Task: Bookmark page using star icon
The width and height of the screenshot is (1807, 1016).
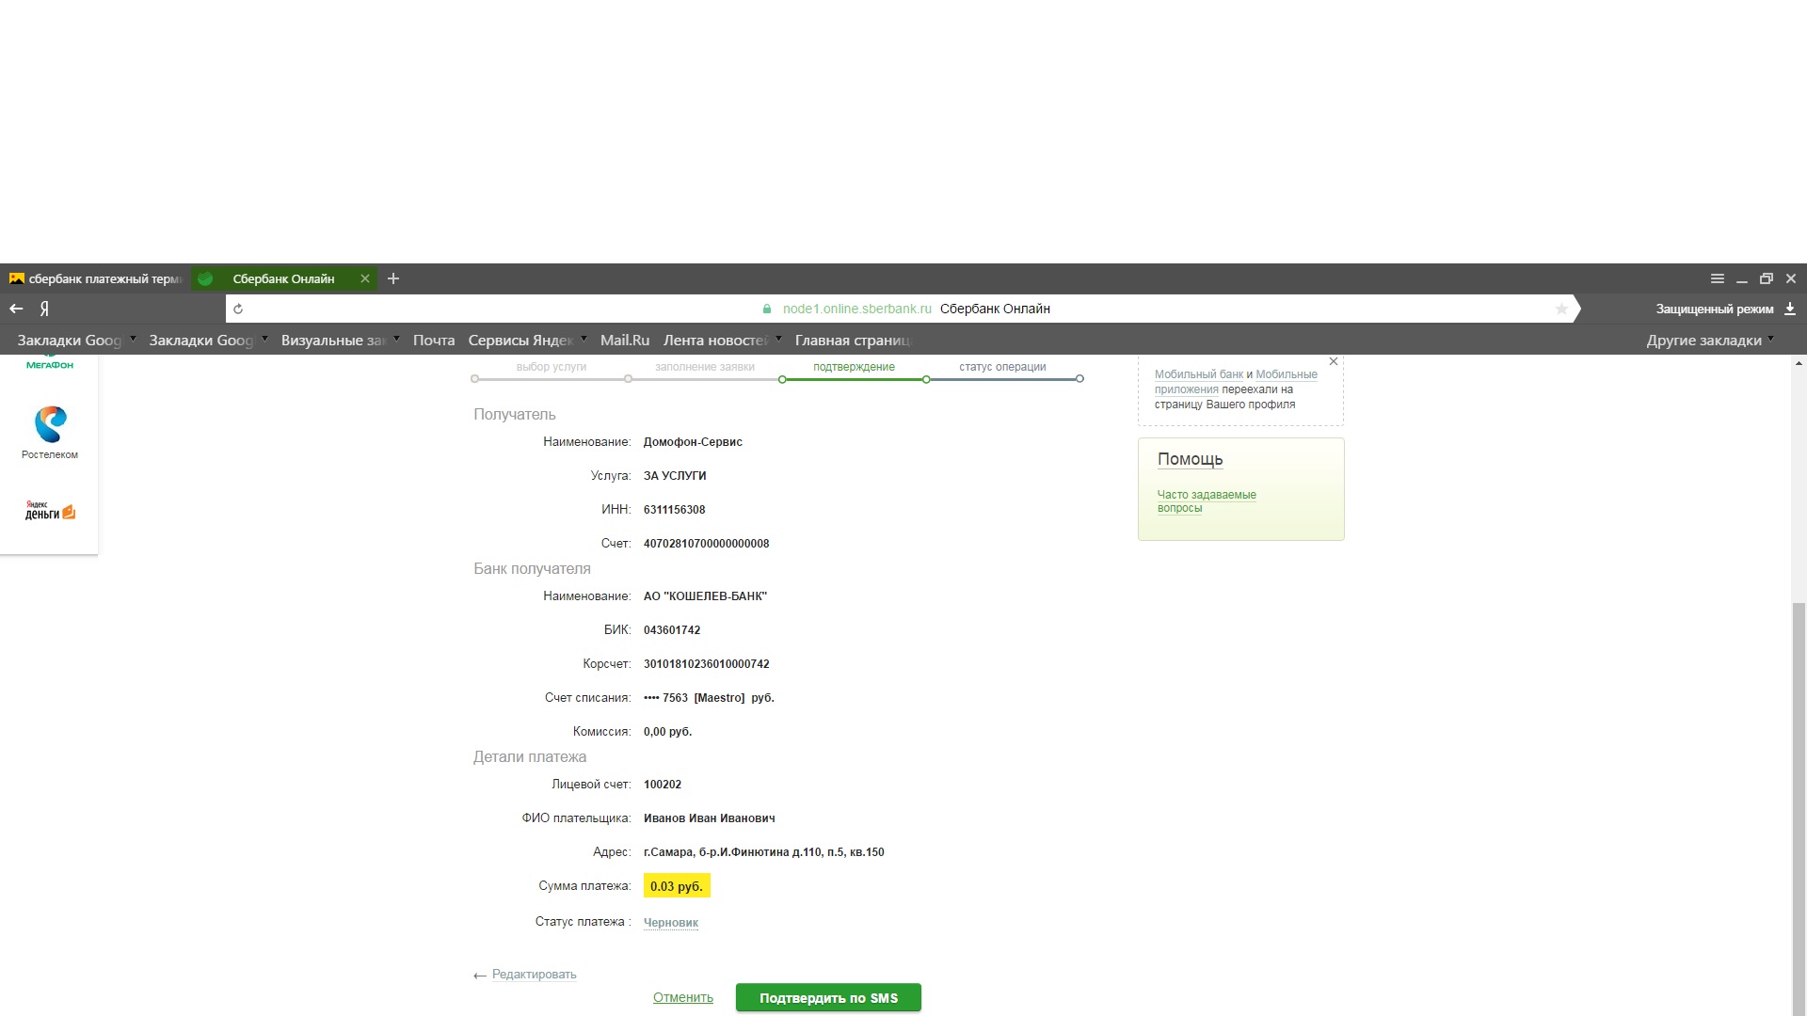Action: click(1561, 309)
